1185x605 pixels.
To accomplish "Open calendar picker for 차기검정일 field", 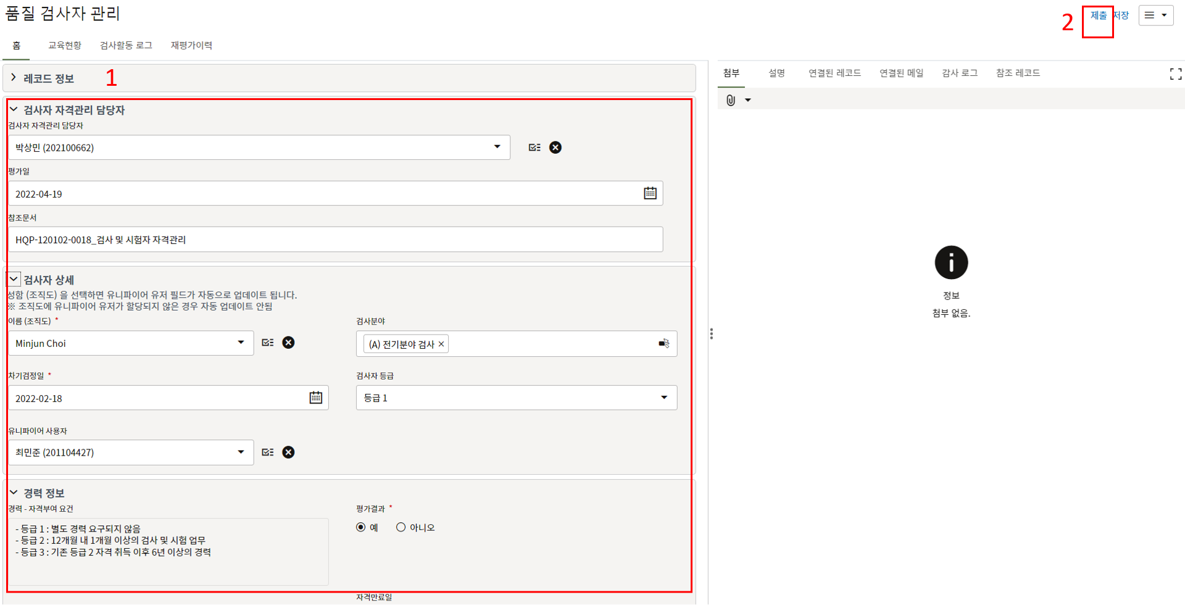I will 315,398.
